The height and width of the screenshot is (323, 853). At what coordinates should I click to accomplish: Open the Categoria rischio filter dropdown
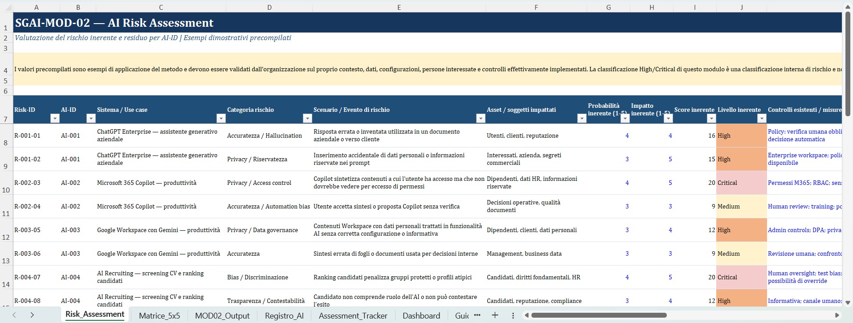tap(307, 118)
